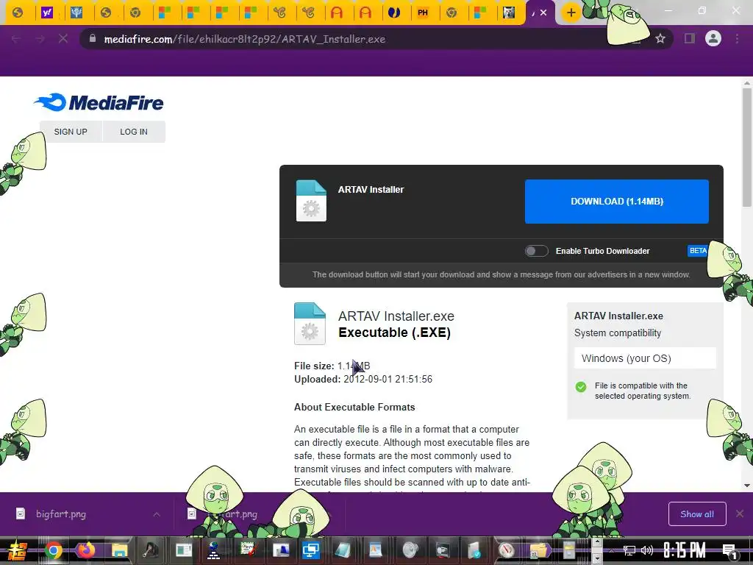Open Google Chrome from taskbar
The image size is (753, 565).
point(54,550)
